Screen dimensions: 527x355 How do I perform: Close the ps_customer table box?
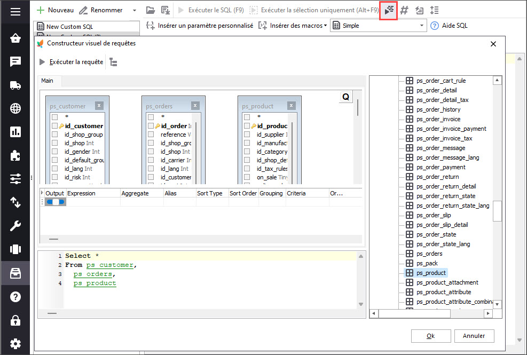(x=99, y=106)
